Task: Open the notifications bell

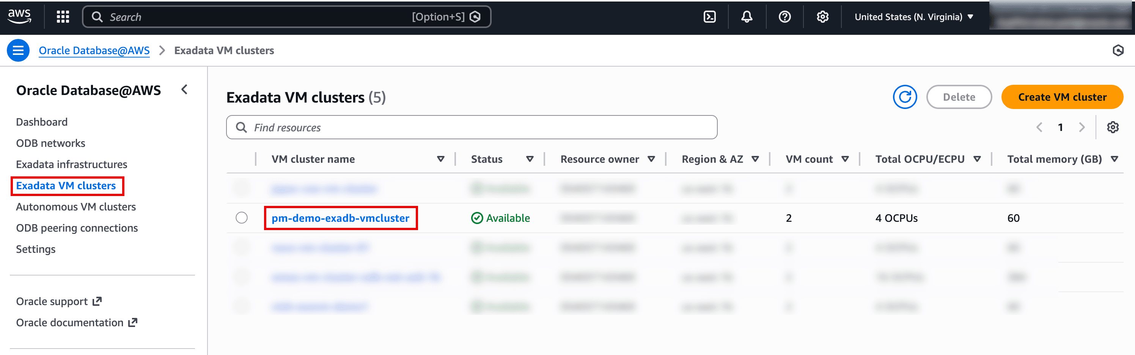Action: coord(747,17)
